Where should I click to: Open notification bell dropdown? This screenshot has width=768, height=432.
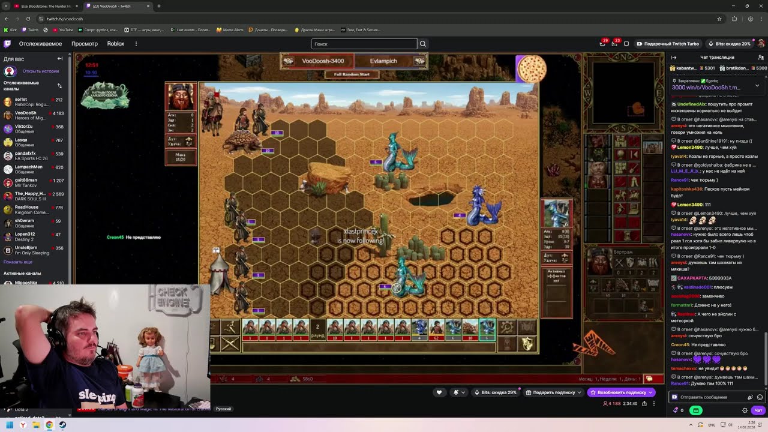[x=458, y=392]
